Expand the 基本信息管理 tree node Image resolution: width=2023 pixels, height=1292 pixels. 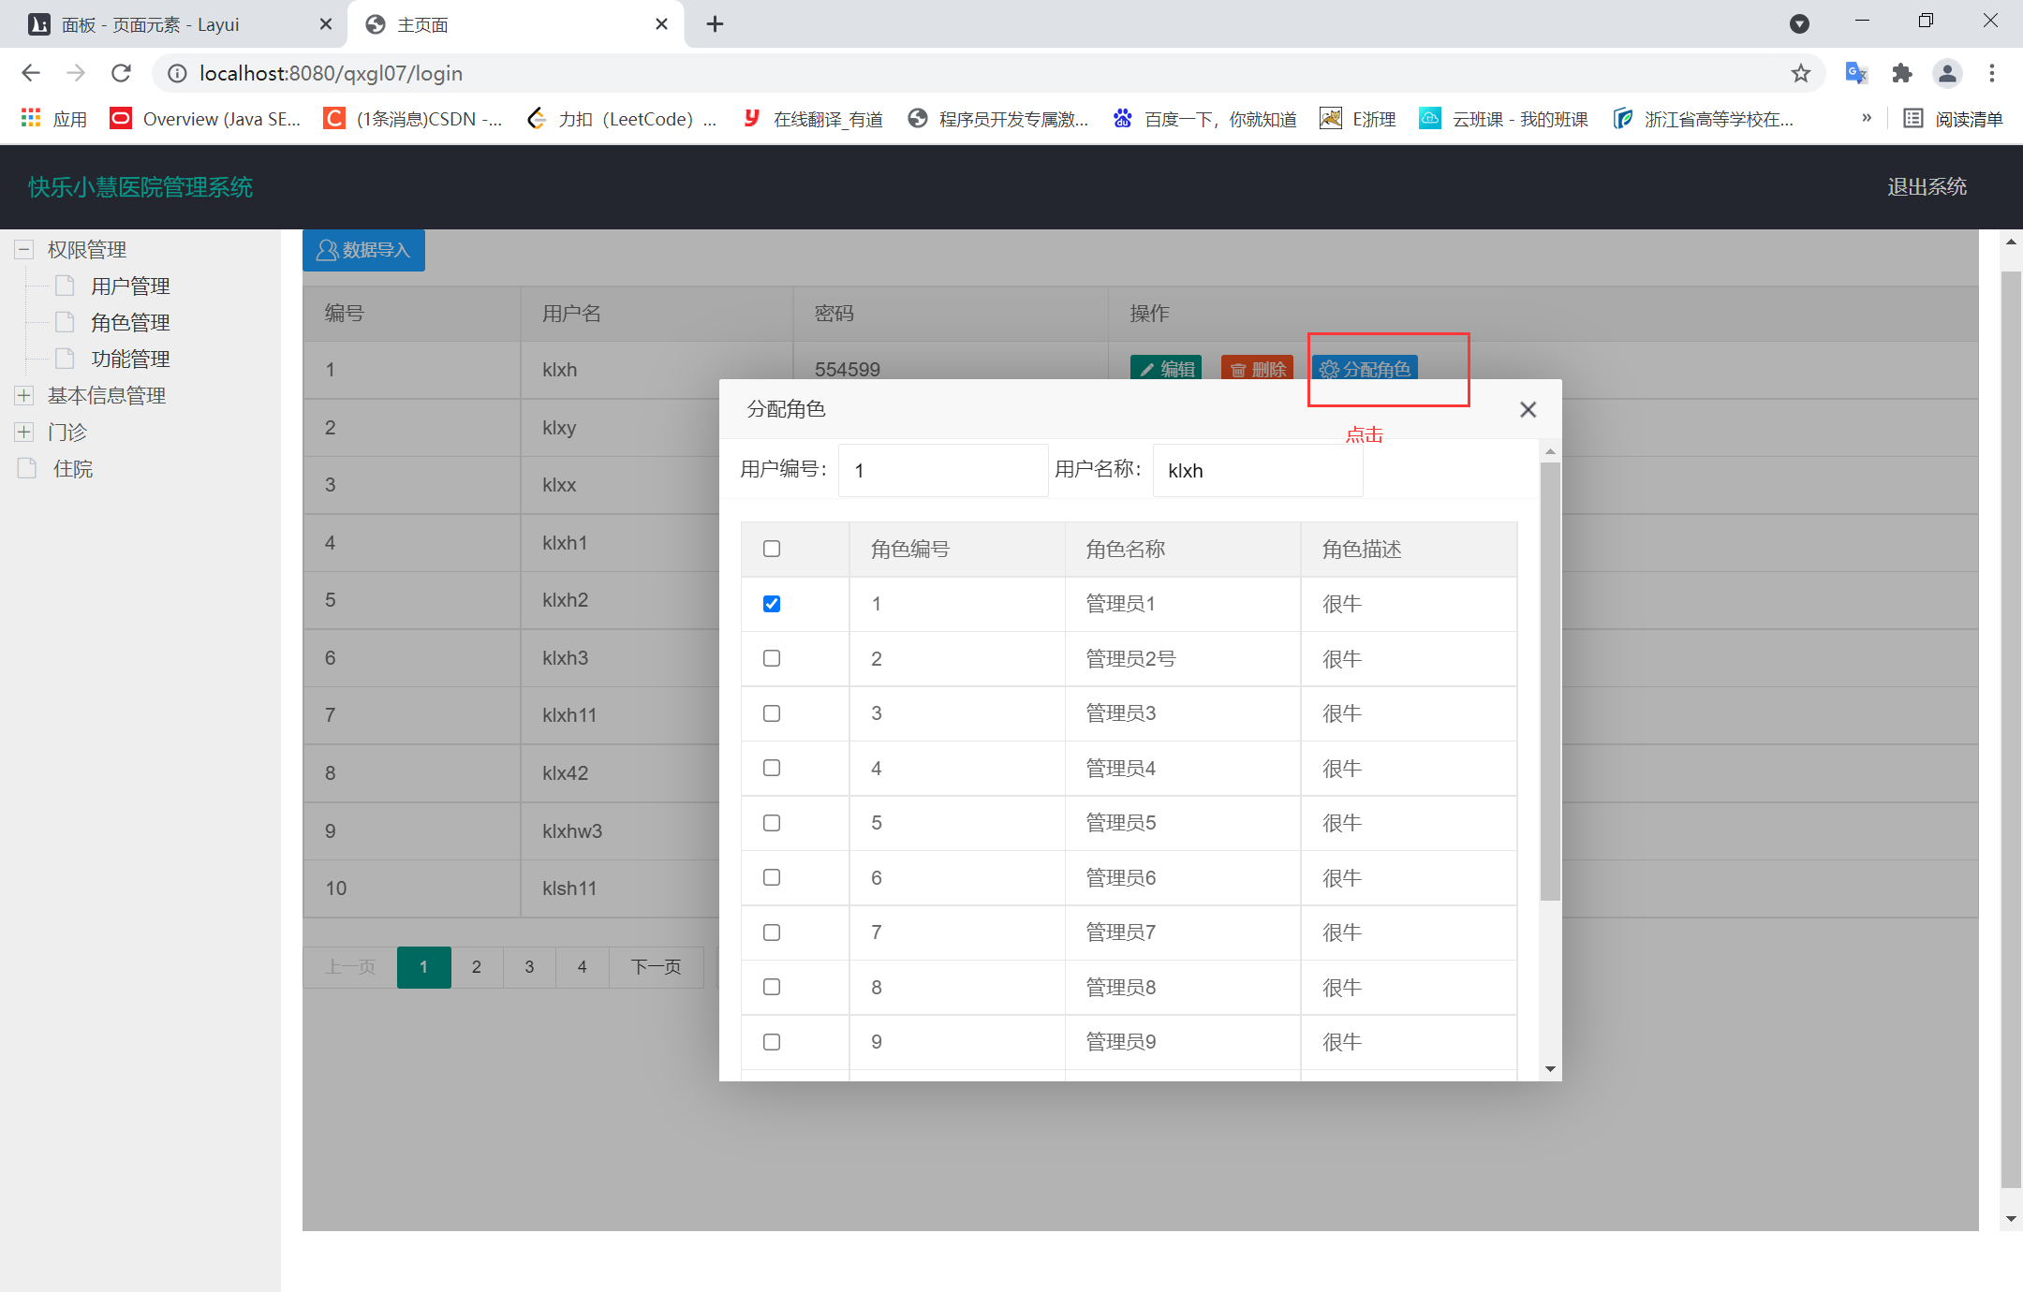click(24, 395)
